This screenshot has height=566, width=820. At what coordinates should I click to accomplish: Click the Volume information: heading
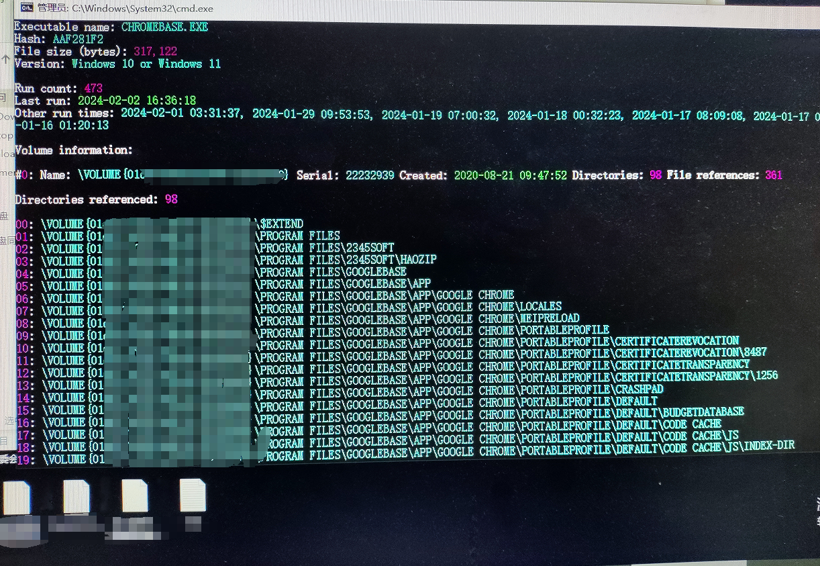click(74, 150)
